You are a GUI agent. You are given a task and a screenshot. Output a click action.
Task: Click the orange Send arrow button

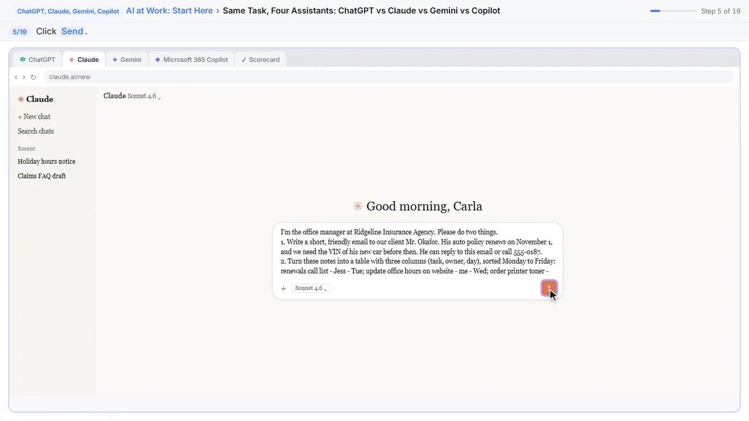[x=549, y=288]
